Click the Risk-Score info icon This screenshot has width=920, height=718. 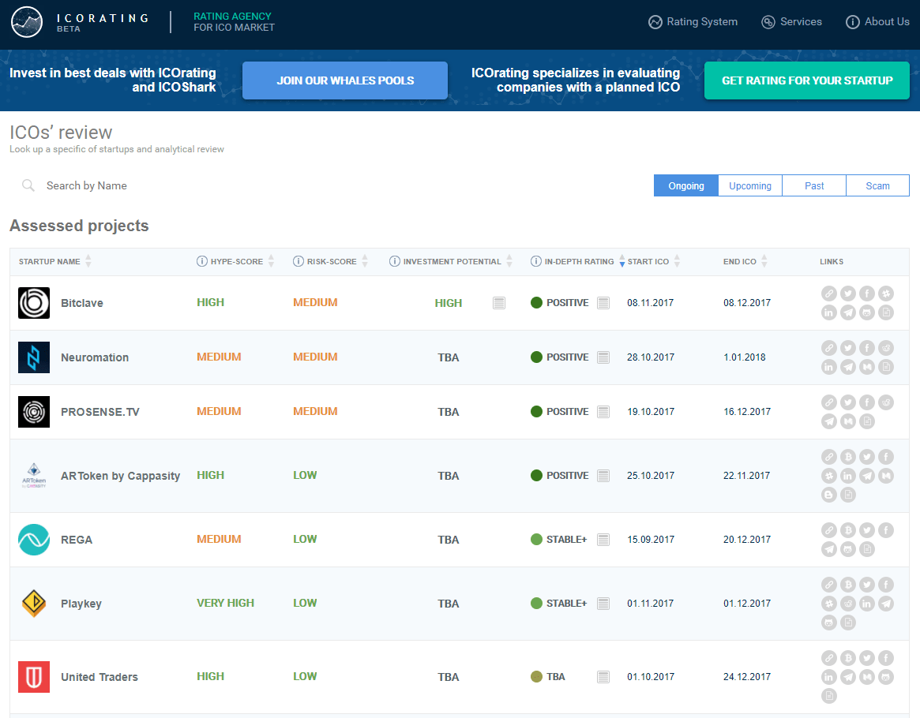(x=298, y=261)
